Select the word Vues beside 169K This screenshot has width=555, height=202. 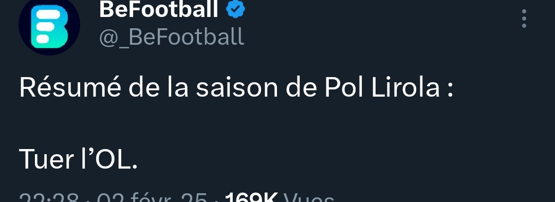pyautogui.click(x=309, y=197)
